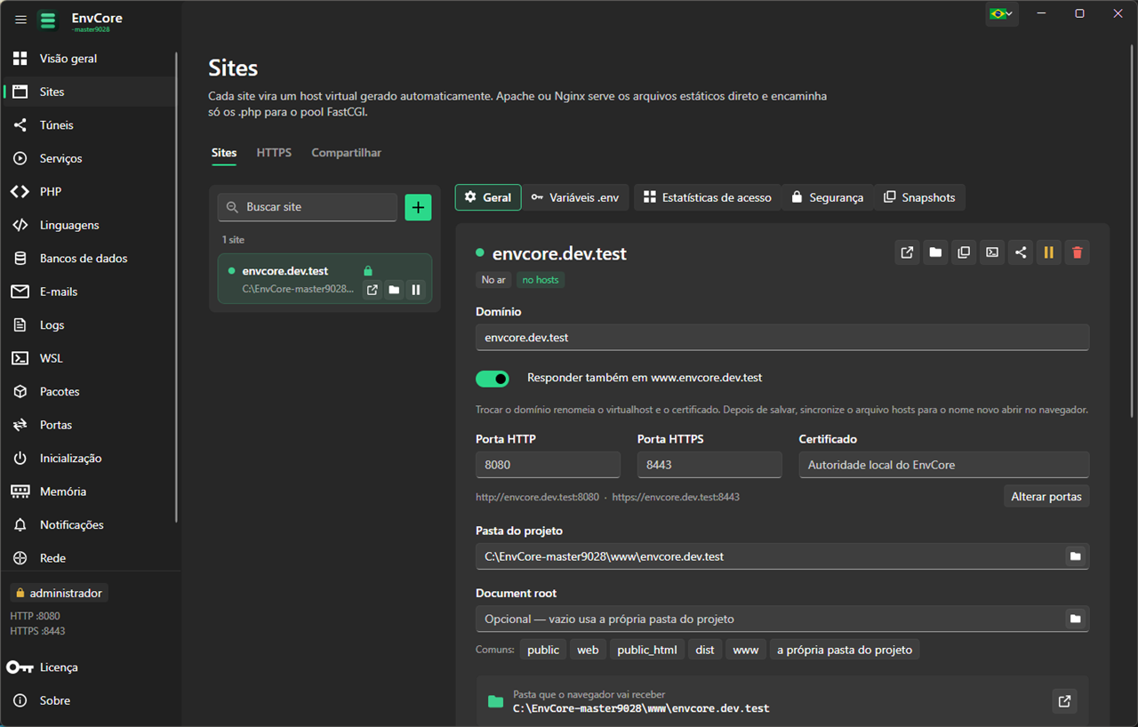Open Linguagens in the sidebar
The image size is (1138, 727).
click(89, 225)
